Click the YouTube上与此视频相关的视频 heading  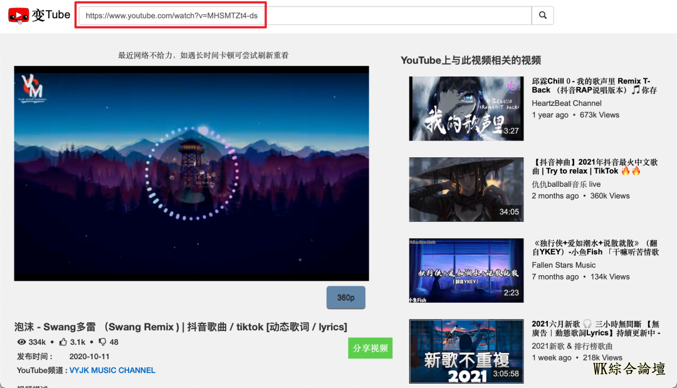click(x=471, y=60)
